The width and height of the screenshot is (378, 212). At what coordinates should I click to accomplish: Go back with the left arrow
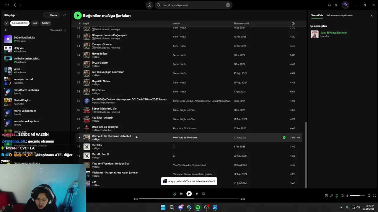15,5
